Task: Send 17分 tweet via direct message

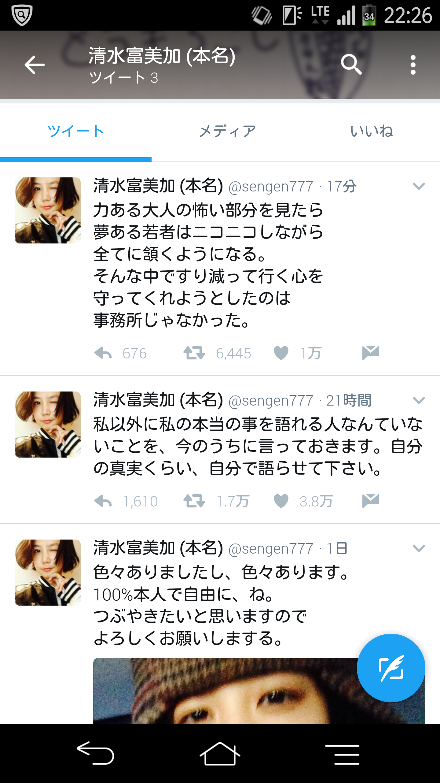Action: [370, 353]
